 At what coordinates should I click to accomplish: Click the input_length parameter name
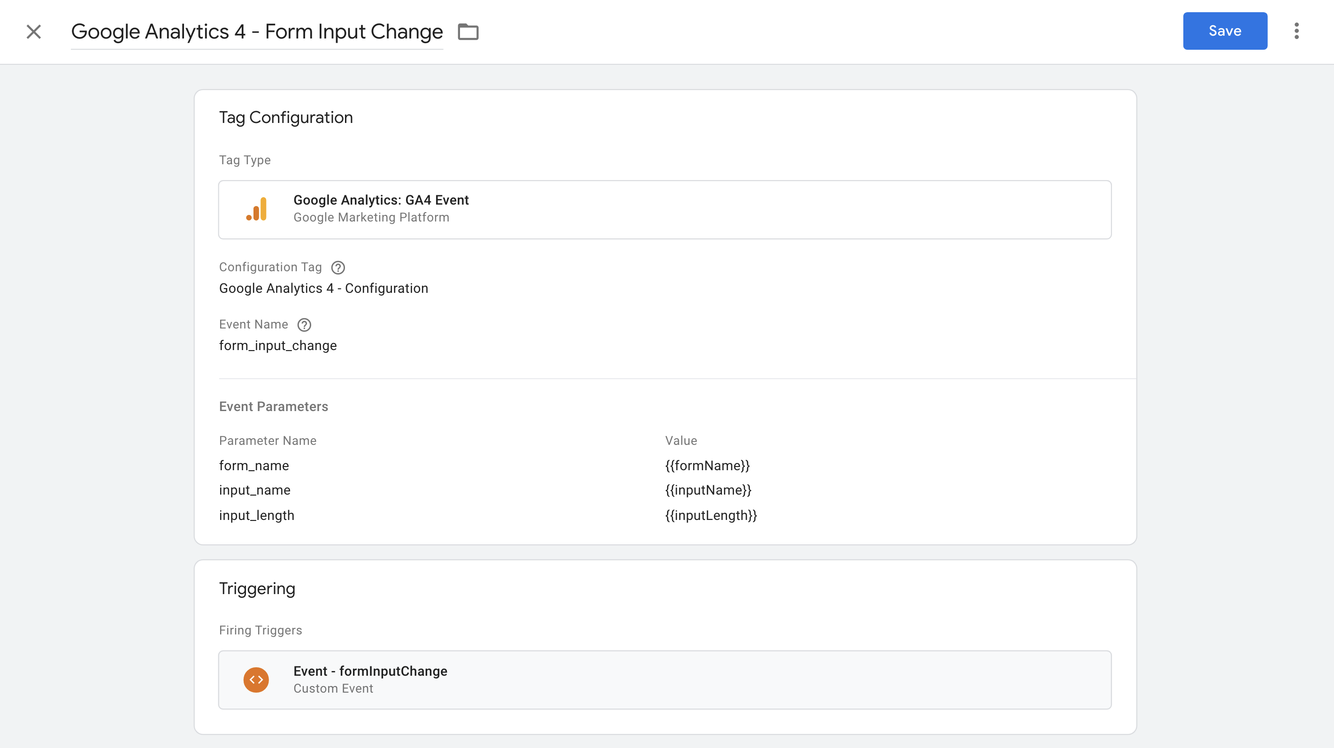(x=257, y=516)
